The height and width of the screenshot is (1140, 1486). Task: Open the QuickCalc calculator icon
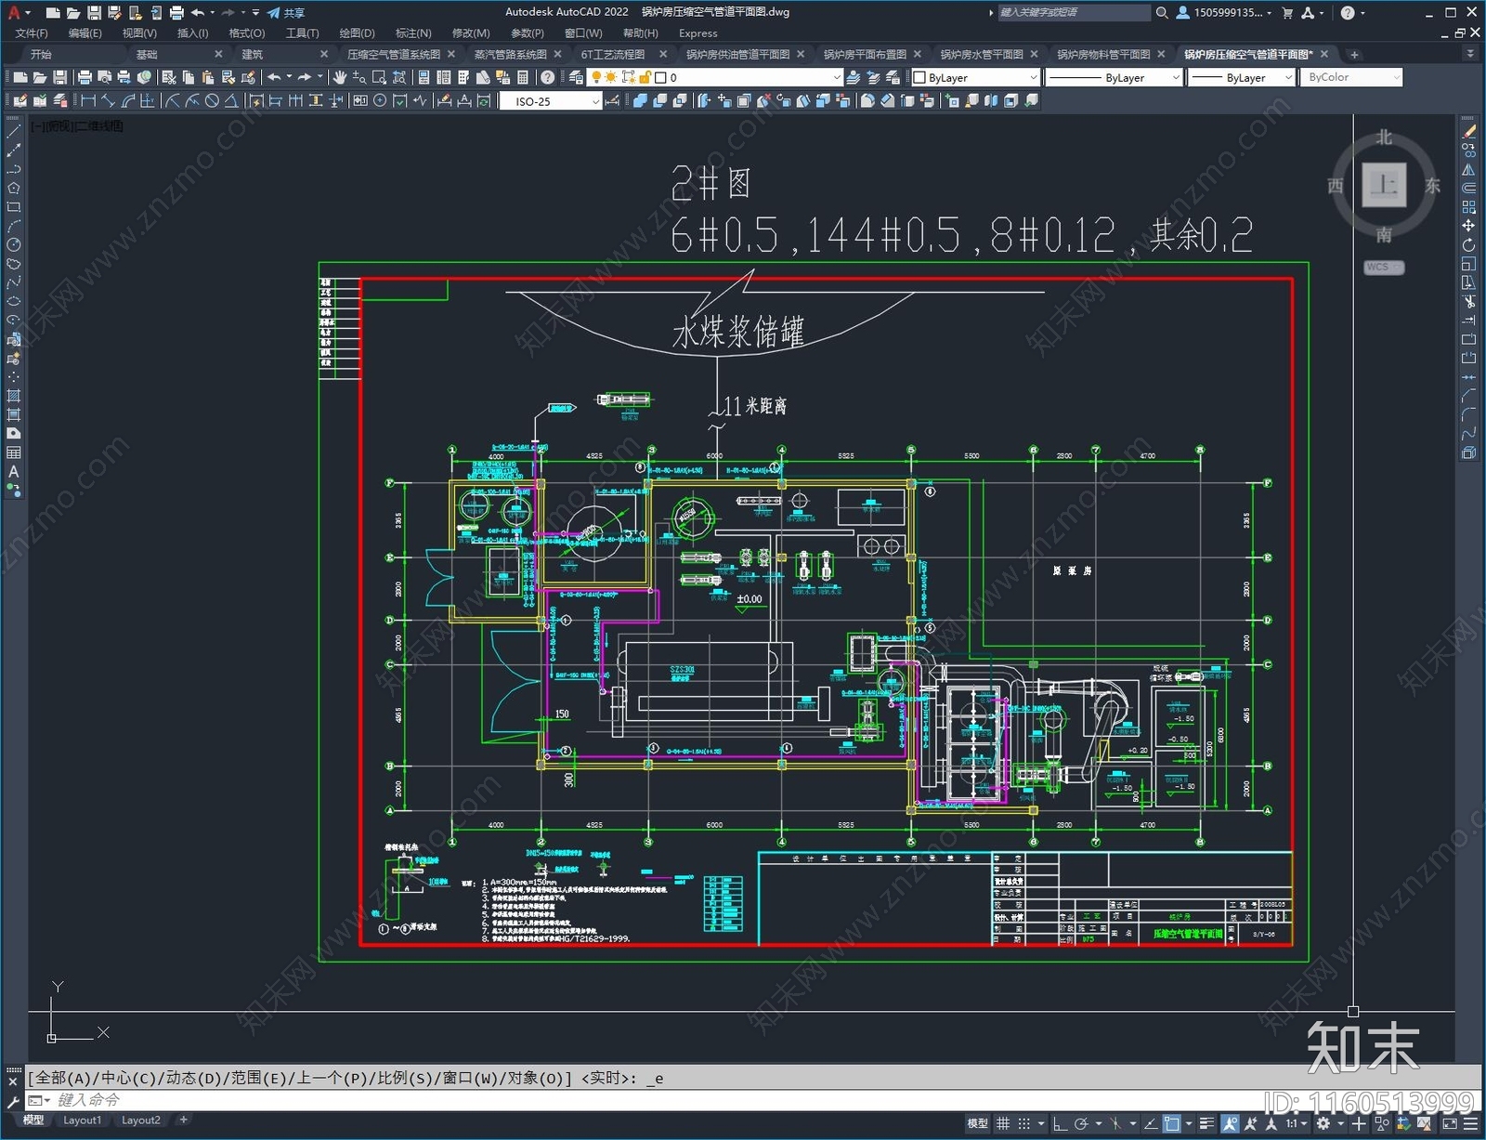click(x=523, y=77)
